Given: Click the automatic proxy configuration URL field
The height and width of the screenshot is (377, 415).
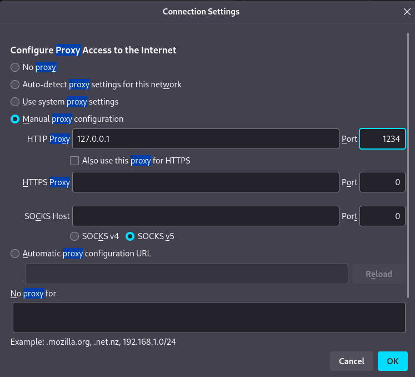Looking at the screenshot, I should tap(187, 274).
